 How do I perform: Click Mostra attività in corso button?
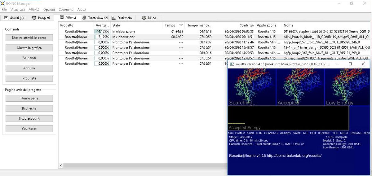pos(29,38)
